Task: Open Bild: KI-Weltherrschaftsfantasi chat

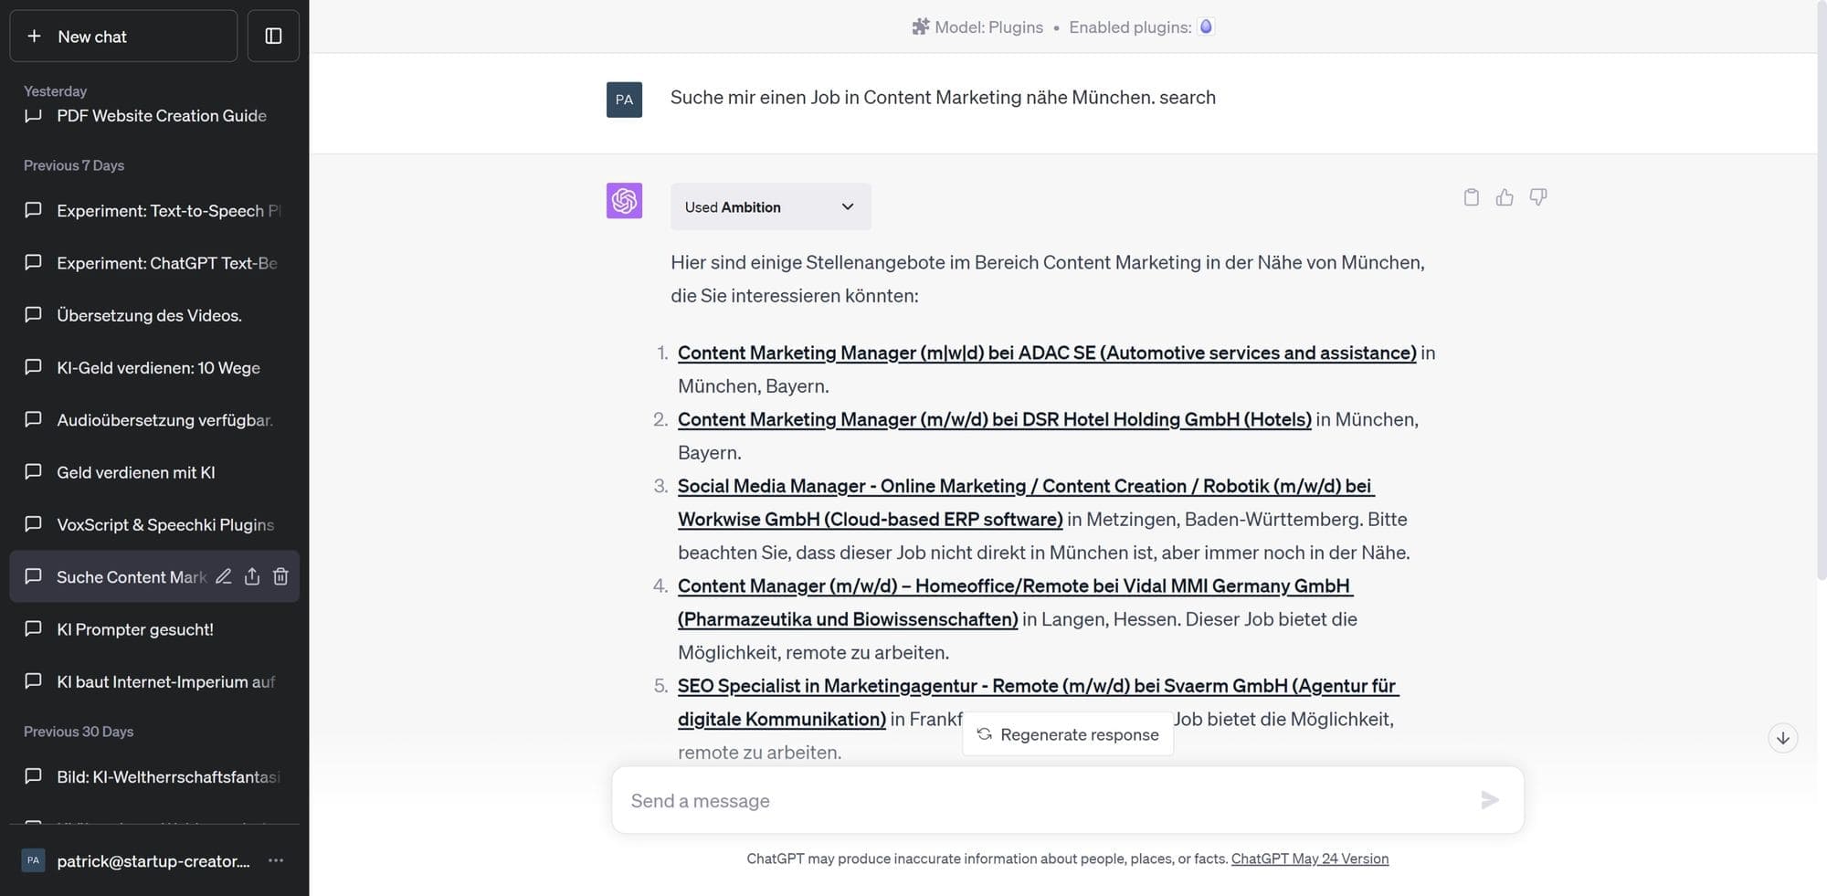Action: click(154, 776)
